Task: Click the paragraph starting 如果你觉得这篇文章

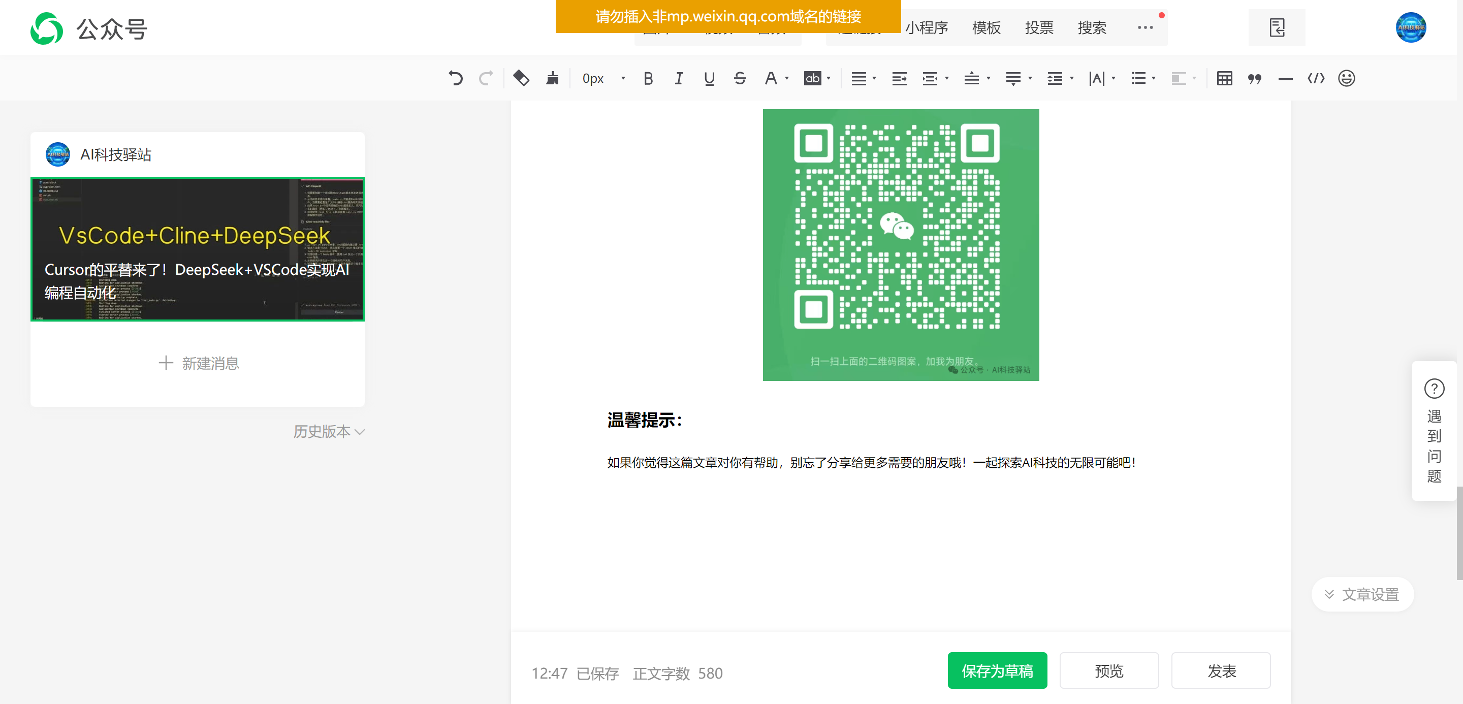Action: (x=872, y=463)
